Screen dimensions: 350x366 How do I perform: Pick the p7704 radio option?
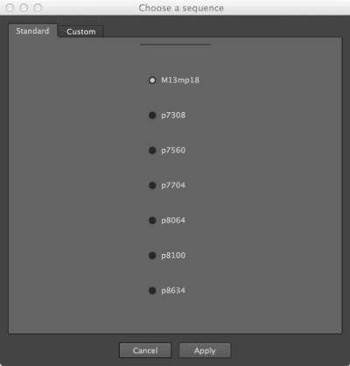[x=152, y=186]
